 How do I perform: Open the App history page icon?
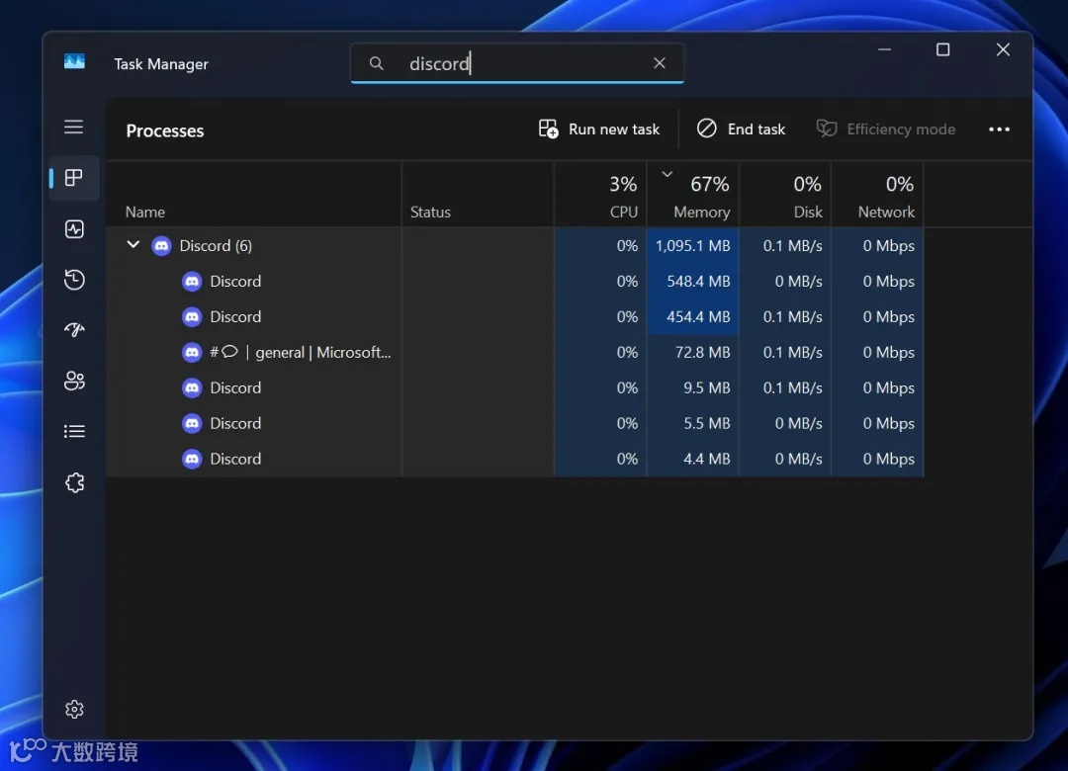74,280
